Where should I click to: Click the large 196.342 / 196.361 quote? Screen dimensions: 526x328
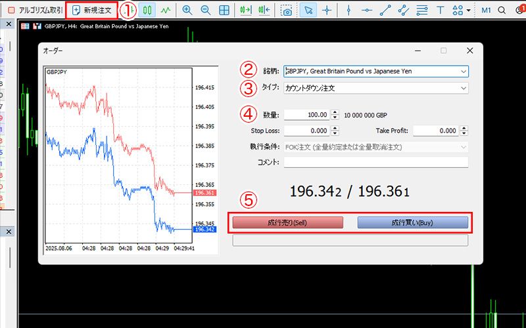350,192
